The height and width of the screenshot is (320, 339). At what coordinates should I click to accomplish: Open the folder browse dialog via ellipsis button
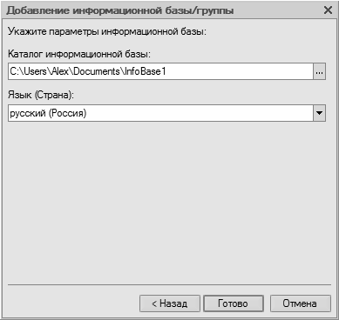point(319,71)
